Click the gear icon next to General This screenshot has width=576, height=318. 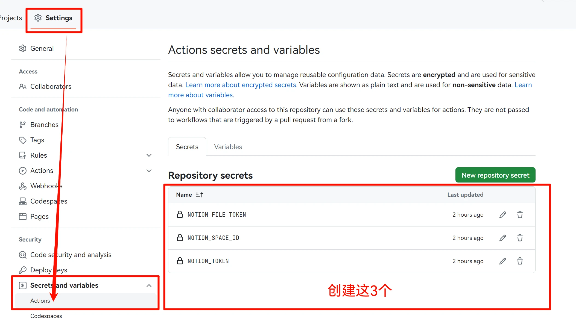[x=23, y=48]
